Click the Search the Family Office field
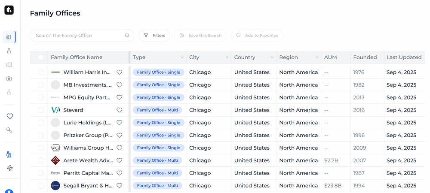Screen dimensions: 430x193 pyautogui.click(x=77, y=36)
